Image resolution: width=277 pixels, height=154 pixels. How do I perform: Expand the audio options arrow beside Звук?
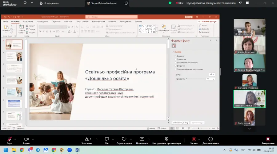pyautogui.click(x=15, y=139)
